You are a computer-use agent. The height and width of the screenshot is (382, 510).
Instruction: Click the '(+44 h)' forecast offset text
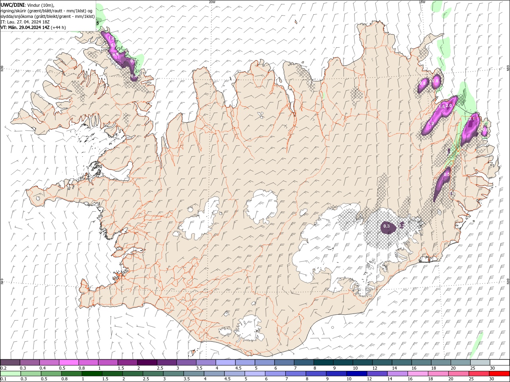coord(58,27)
